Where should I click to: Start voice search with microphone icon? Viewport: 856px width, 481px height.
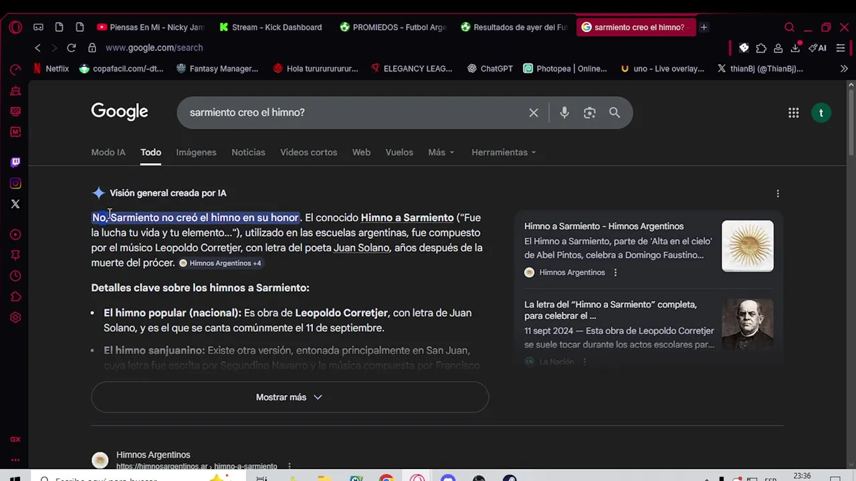click(x=564, y=113)
